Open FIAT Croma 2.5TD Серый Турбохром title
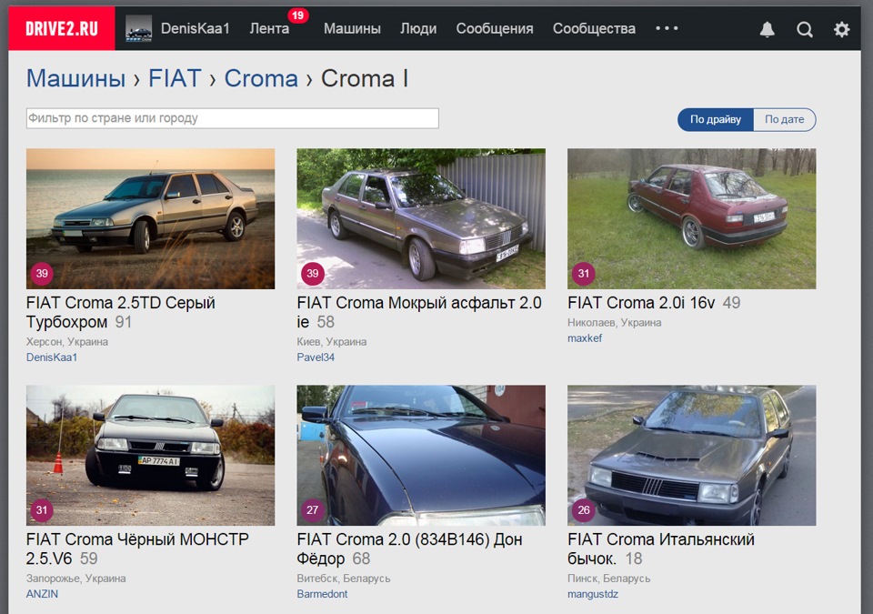The height and width of the screenshot is (614, 873). [x=120, y=313]
